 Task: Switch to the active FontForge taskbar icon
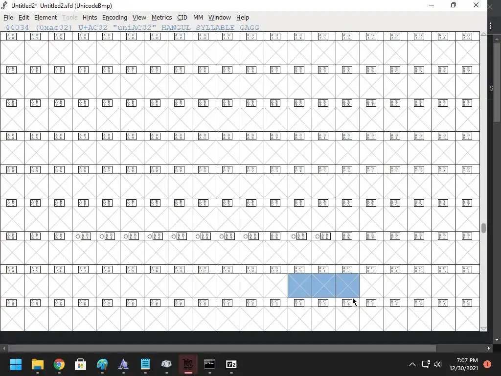188,364
